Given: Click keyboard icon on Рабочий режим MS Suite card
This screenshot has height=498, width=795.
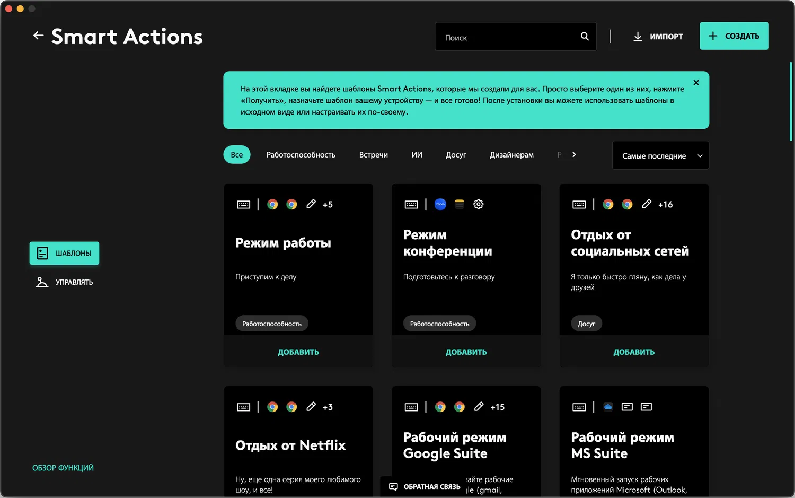Looking at the screenshot, I should 579,407.
